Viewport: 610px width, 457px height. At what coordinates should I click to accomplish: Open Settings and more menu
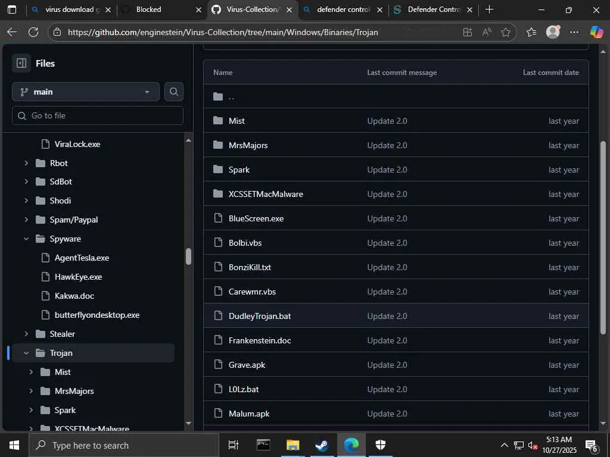click(574, 32)
